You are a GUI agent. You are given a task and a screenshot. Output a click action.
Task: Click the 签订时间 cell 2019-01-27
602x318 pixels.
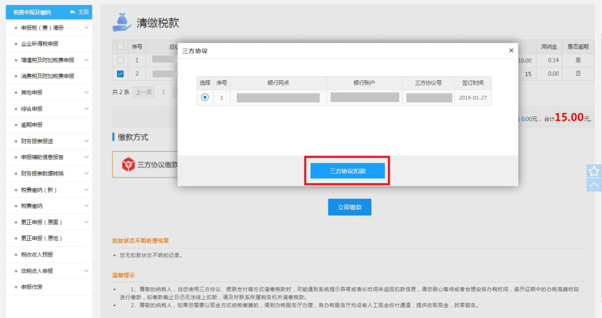(473, 98)
